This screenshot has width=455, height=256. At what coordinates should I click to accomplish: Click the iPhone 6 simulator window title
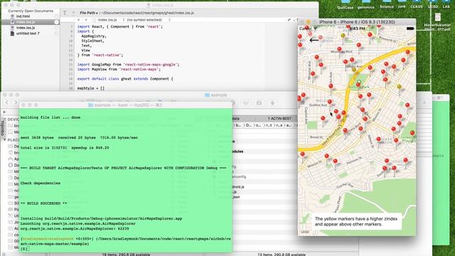point(357,22)
